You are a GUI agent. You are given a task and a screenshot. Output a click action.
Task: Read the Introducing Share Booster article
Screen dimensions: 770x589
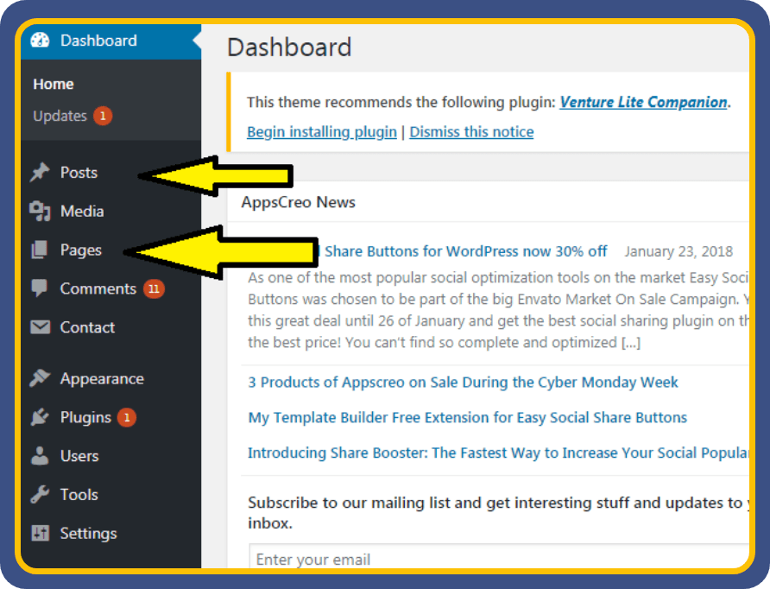click(496, 453)
